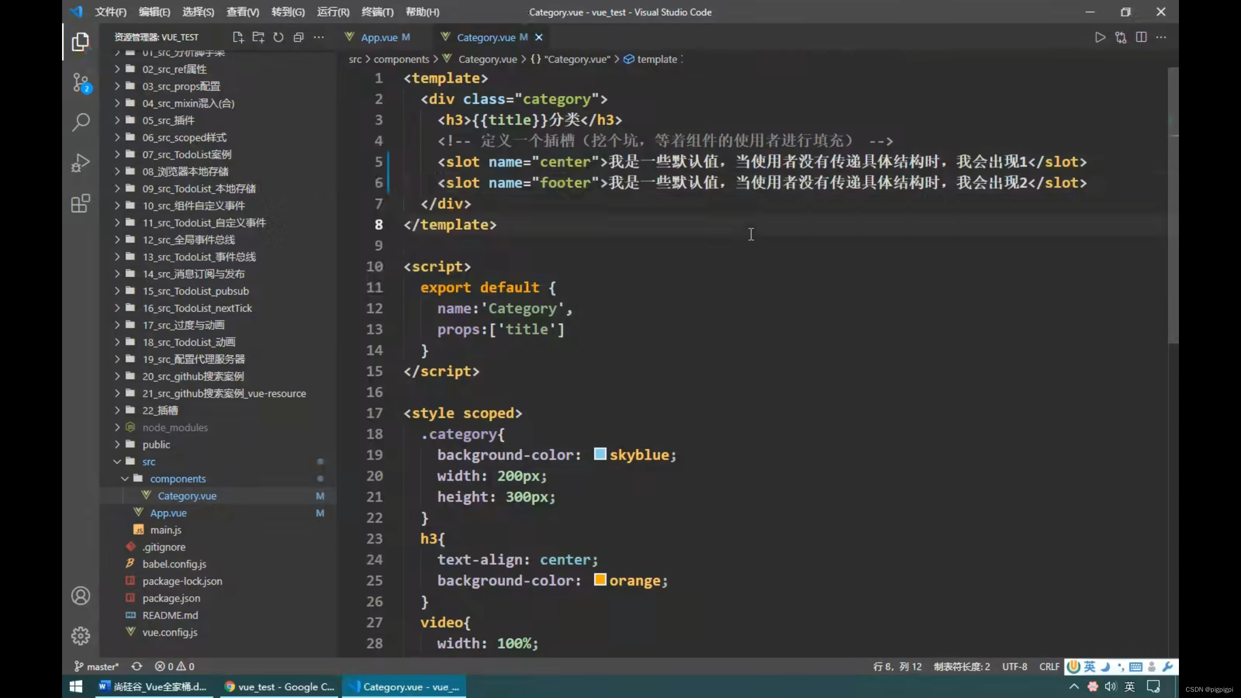Click the 英 input method indicator in tray
This screenshot has height=698, width=1241.
[1130, 686]
